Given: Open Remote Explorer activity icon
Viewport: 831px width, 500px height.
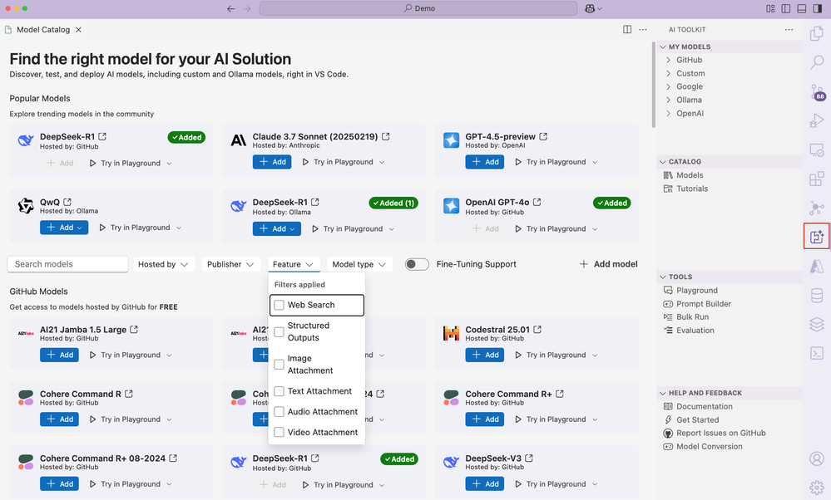Looking at the screenshot, I should [x=817, y=150].
